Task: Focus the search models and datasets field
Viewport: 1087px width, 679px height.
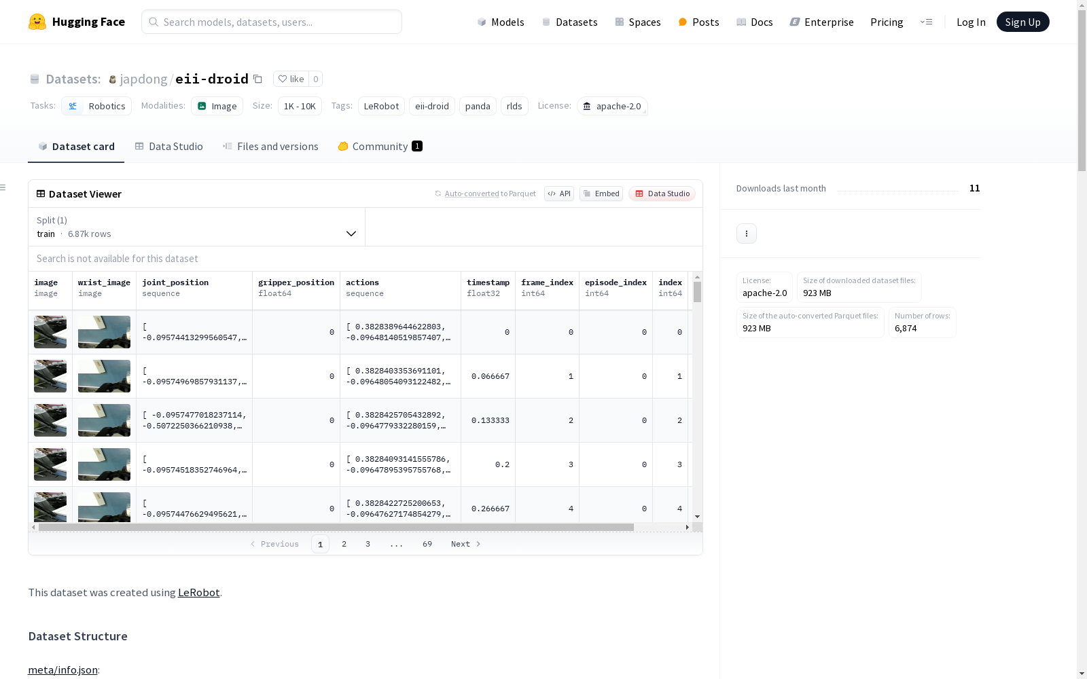Action: point(272,22)
